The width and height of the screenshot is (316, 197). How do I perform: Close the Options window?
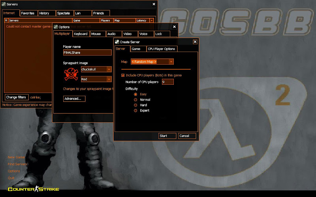174,27
